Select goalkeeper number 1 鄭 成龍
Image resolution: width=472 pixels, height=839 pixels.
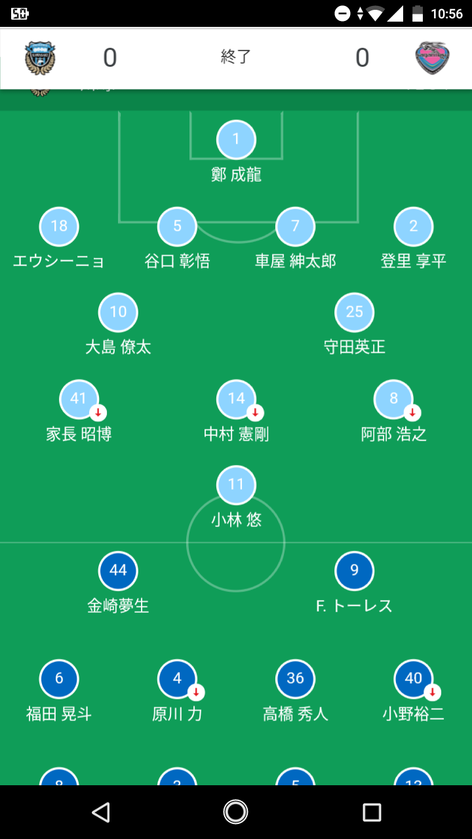[x=236, y=140]
